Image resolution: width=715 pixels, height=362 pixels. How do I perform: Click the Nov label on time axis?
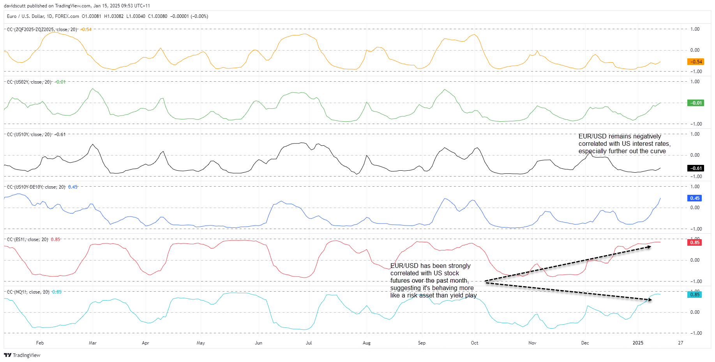532,343
